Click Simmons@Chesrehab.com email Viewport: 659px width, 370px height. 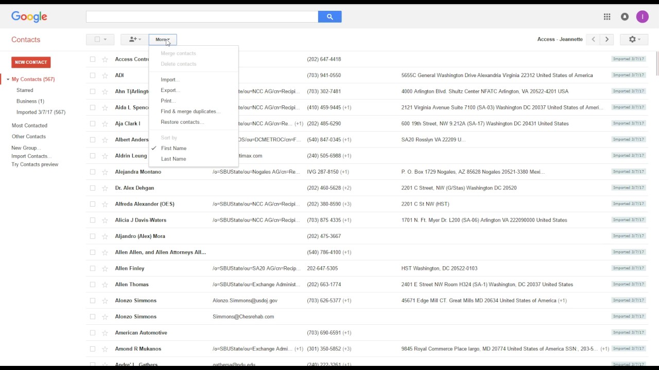[243, 317]
